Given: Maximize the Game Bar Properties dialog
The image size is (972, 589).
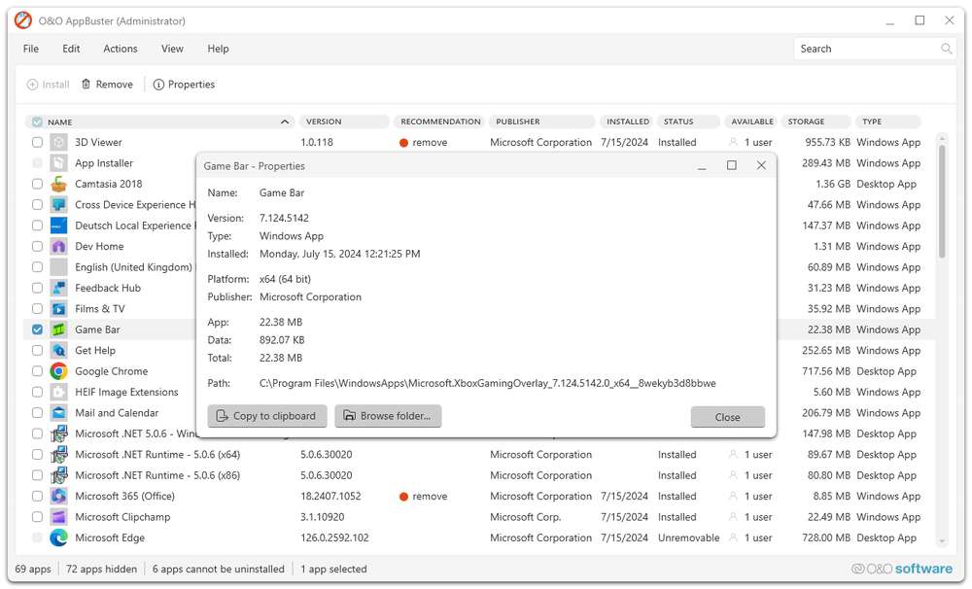Looking at the screenshot, I should tap(732, 165).
